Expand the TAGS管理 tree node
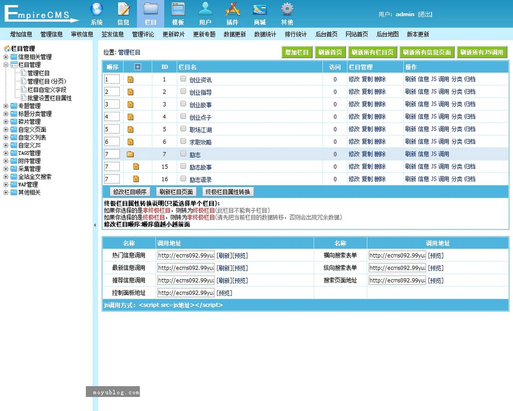The height and width of the screenshot is (411, 513). [x=5, y=153]
